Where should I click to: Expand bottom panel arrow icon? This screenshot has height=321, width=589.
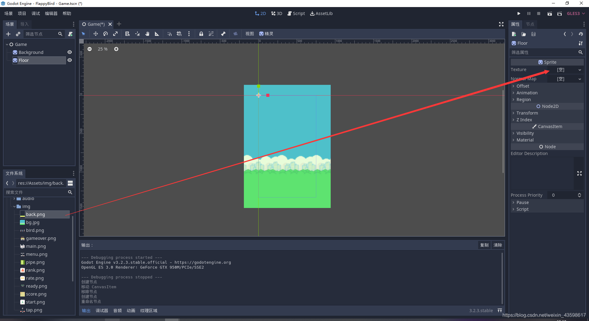[x=500, y=311]
